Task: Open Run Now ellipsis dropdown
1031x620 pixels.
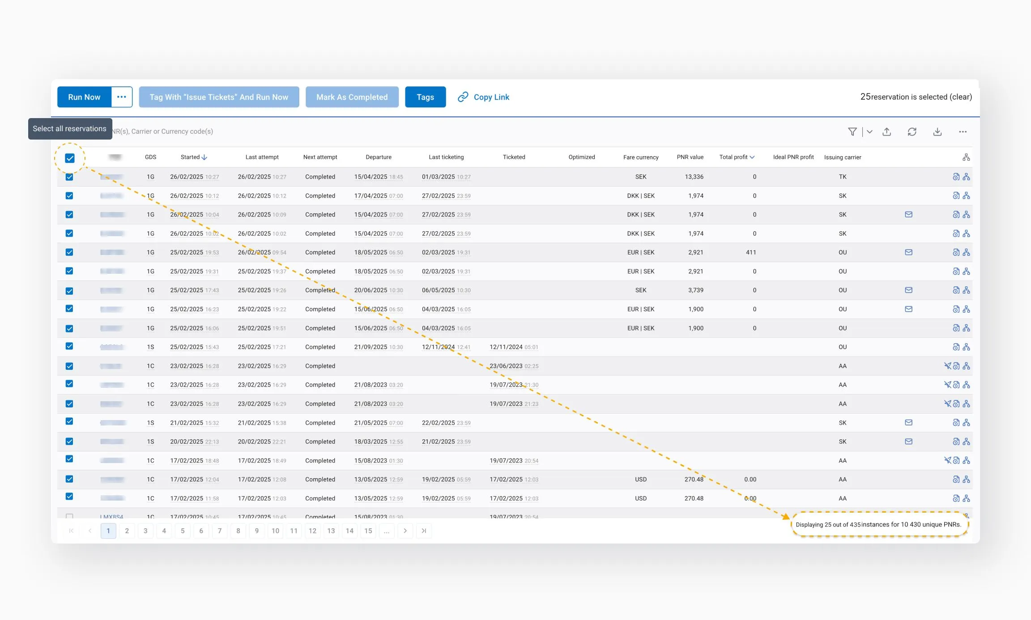Action: click(122, 97)
